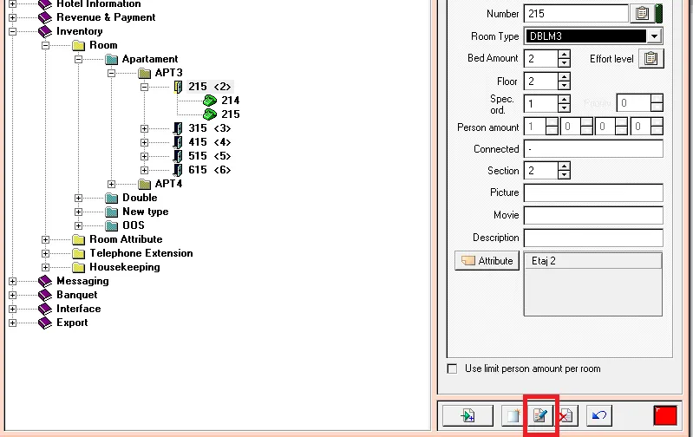Click the Banquet book icon
This screenshot has width=693, height=437.
pyautogui.click(x=45, y=295)
